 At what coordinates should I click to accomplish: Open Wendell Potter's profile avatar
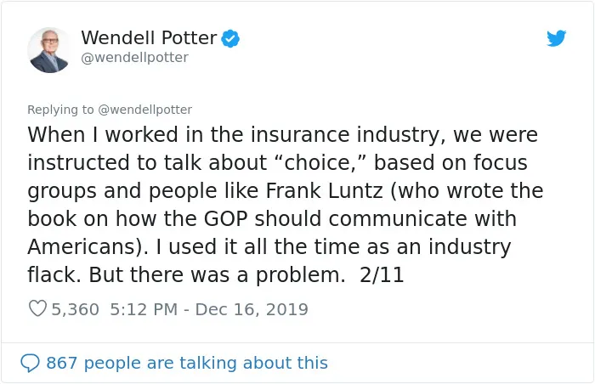(x=49, y=50)
